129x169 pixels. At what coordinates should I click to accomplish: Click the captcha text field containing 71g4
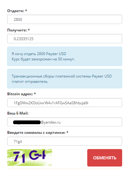tap(64, 141)
